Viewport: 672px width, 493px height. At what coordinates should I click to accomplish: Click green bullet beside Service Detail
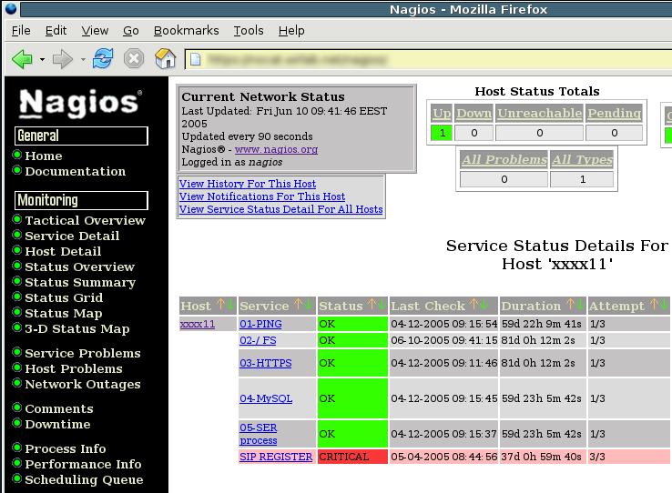[16, 235]
